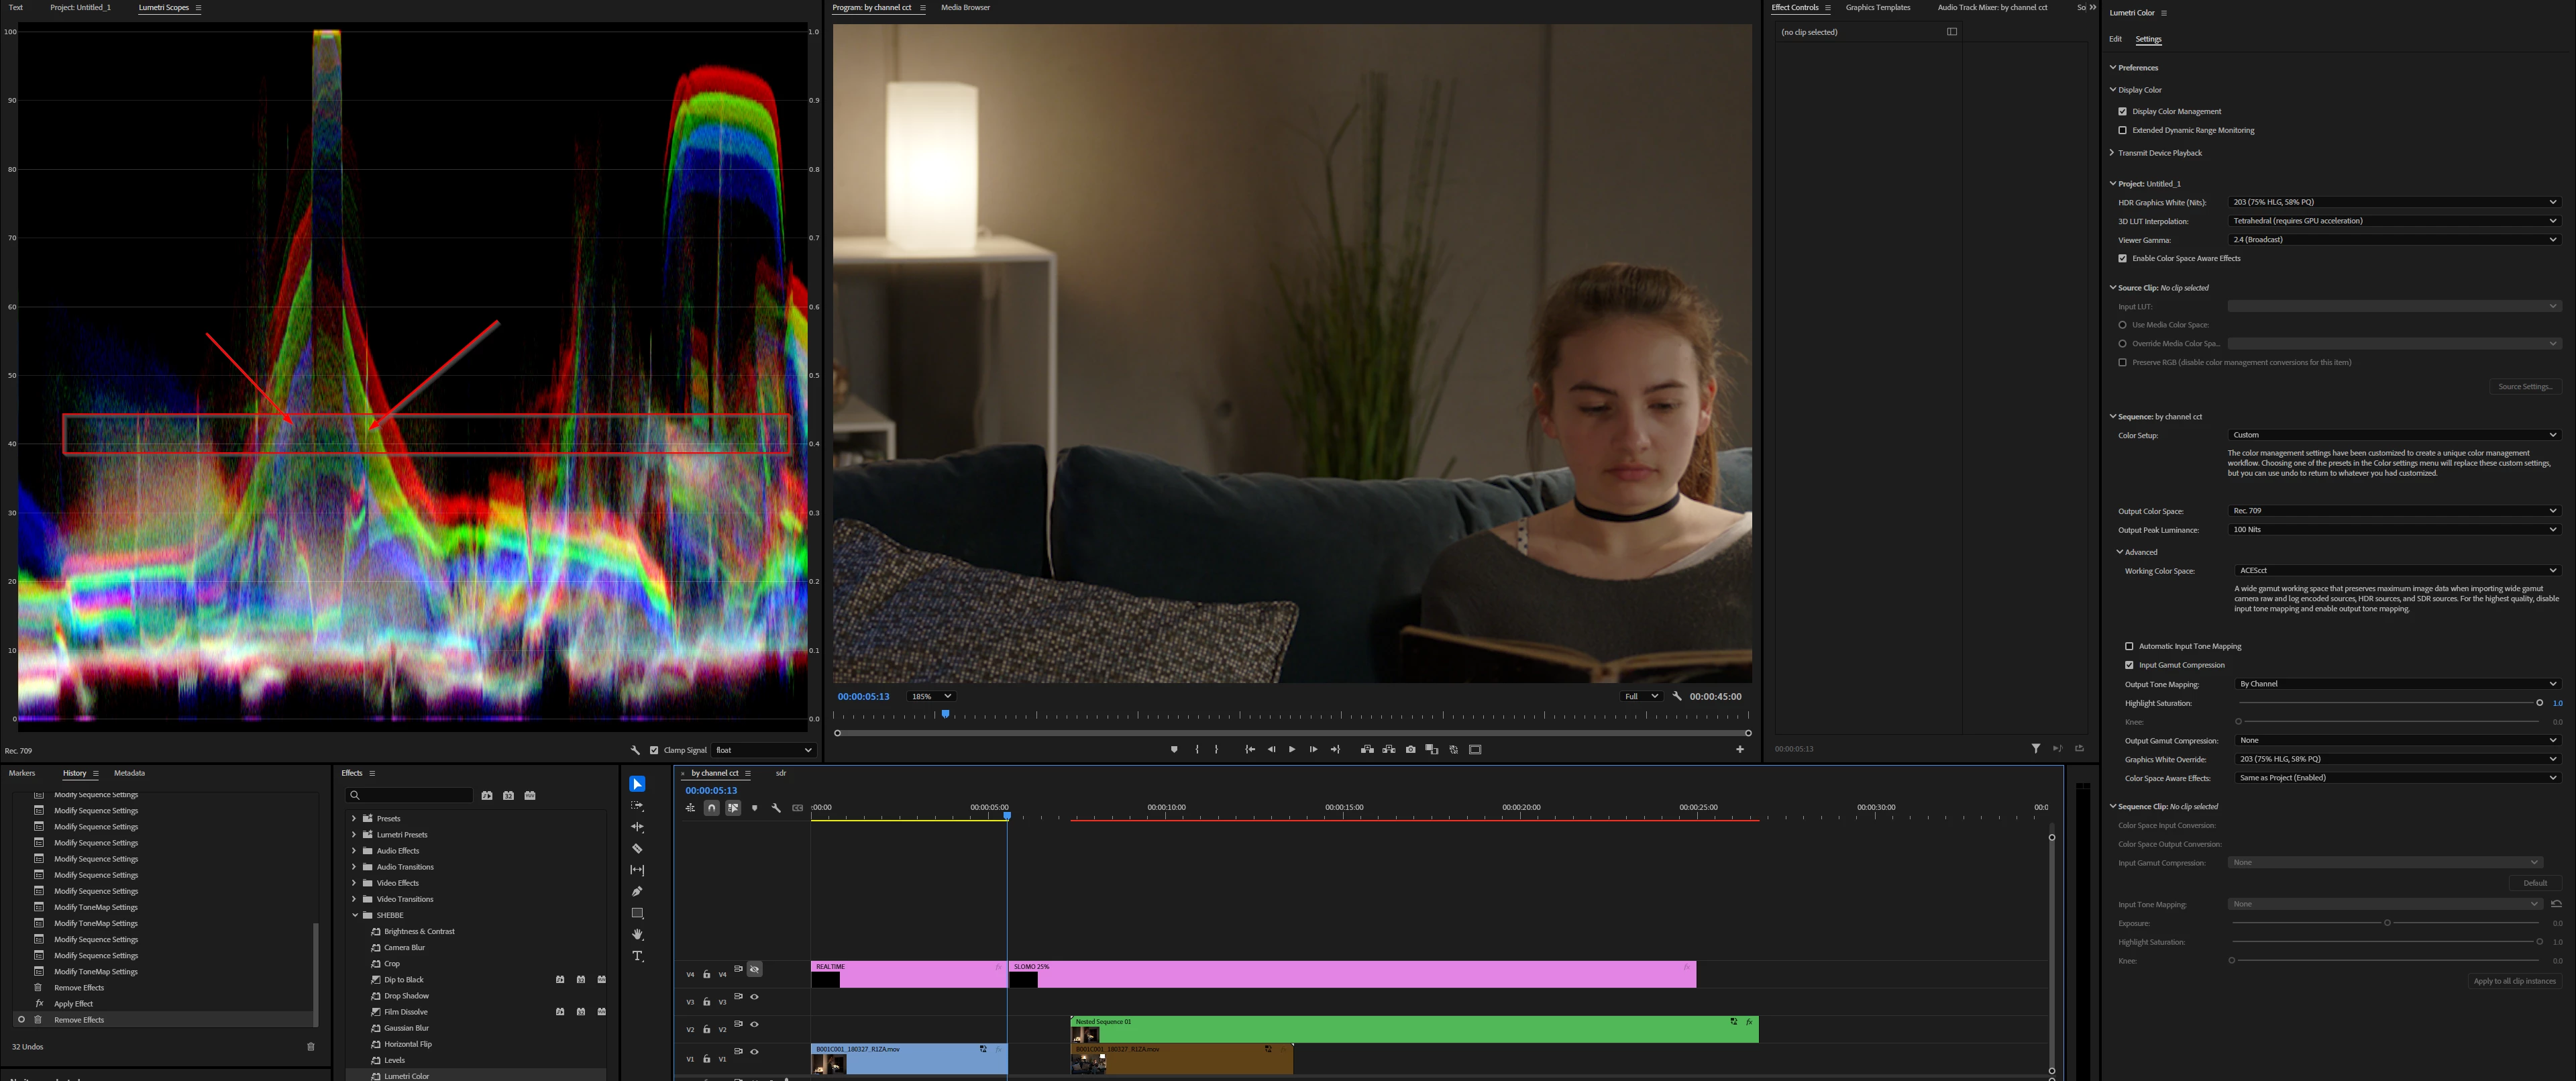Open Working Color Space dropdown
The width and height of the screenshot is (2576, 1081).
2396,571
